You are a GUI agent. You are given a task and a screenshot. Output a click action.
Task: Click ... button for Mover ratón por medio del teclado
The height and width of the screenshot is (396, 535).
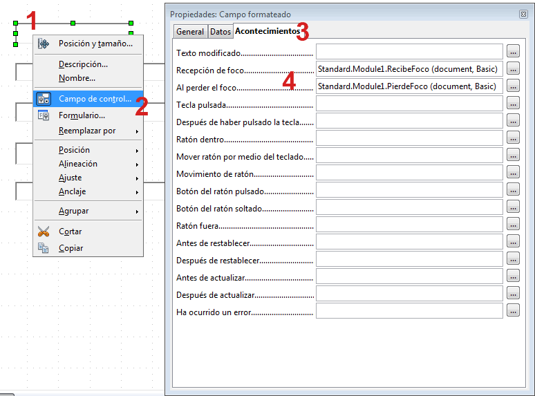[513, 155]
